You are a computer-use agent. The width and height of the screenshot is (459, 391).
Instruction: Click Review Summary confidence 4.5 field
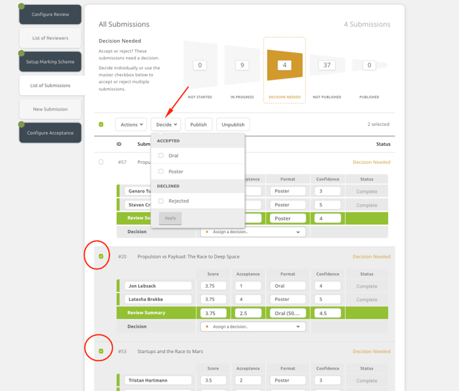tap(328, 313)
